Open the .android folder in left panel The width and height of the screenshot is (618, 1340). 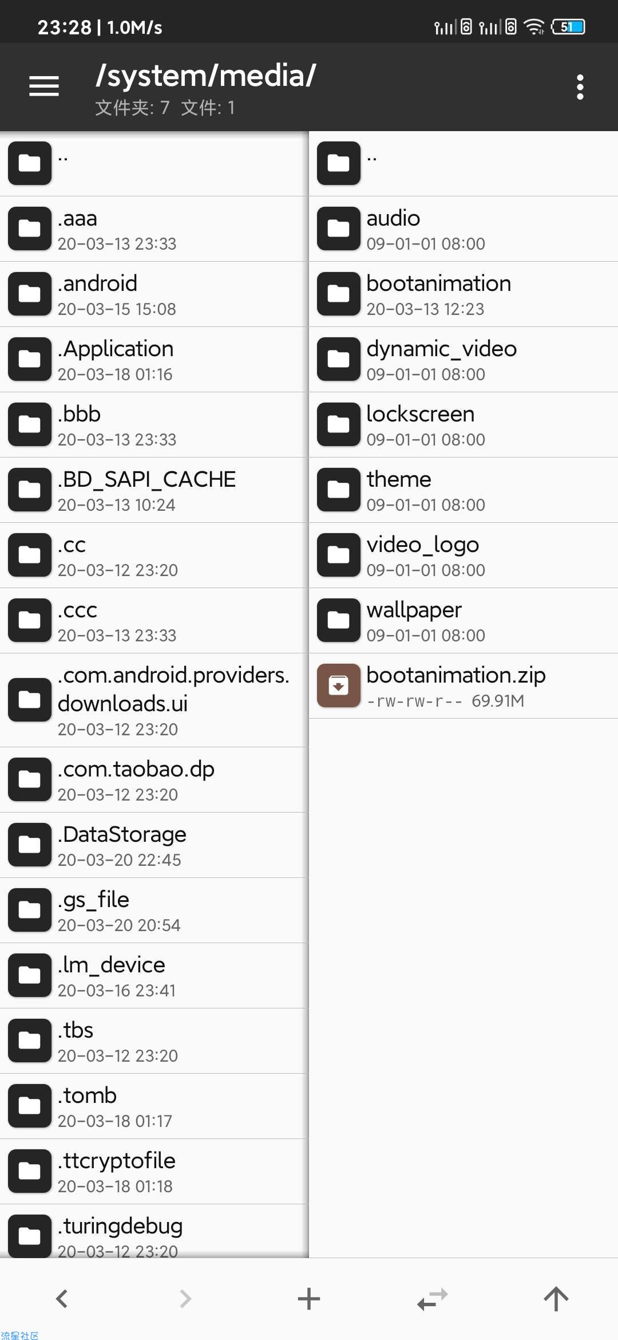[154, 294]
